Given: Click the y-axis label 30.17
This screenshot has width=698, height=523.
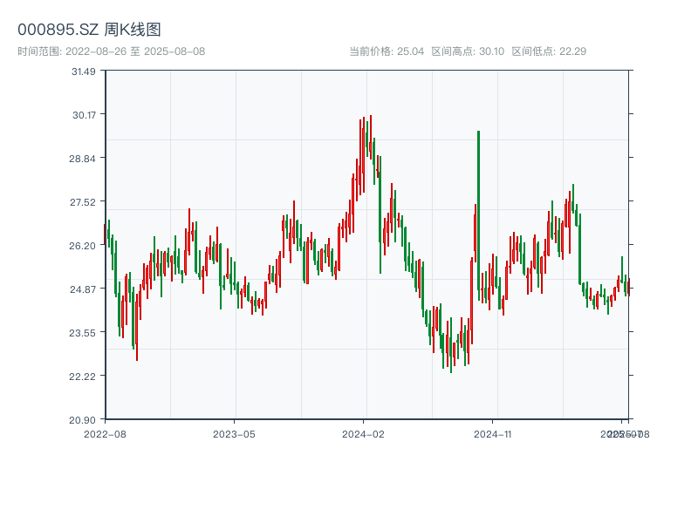Looking at the screenshot, I should pos(84,115).
